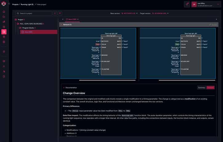This screenshot has height=142, width=223.
Task: Click the Modifications: 1 list item
Action: tap(86, 130)
